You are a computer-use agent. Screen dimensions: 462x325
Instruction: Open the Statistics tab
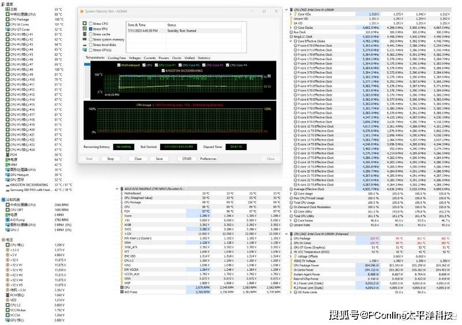204,58
